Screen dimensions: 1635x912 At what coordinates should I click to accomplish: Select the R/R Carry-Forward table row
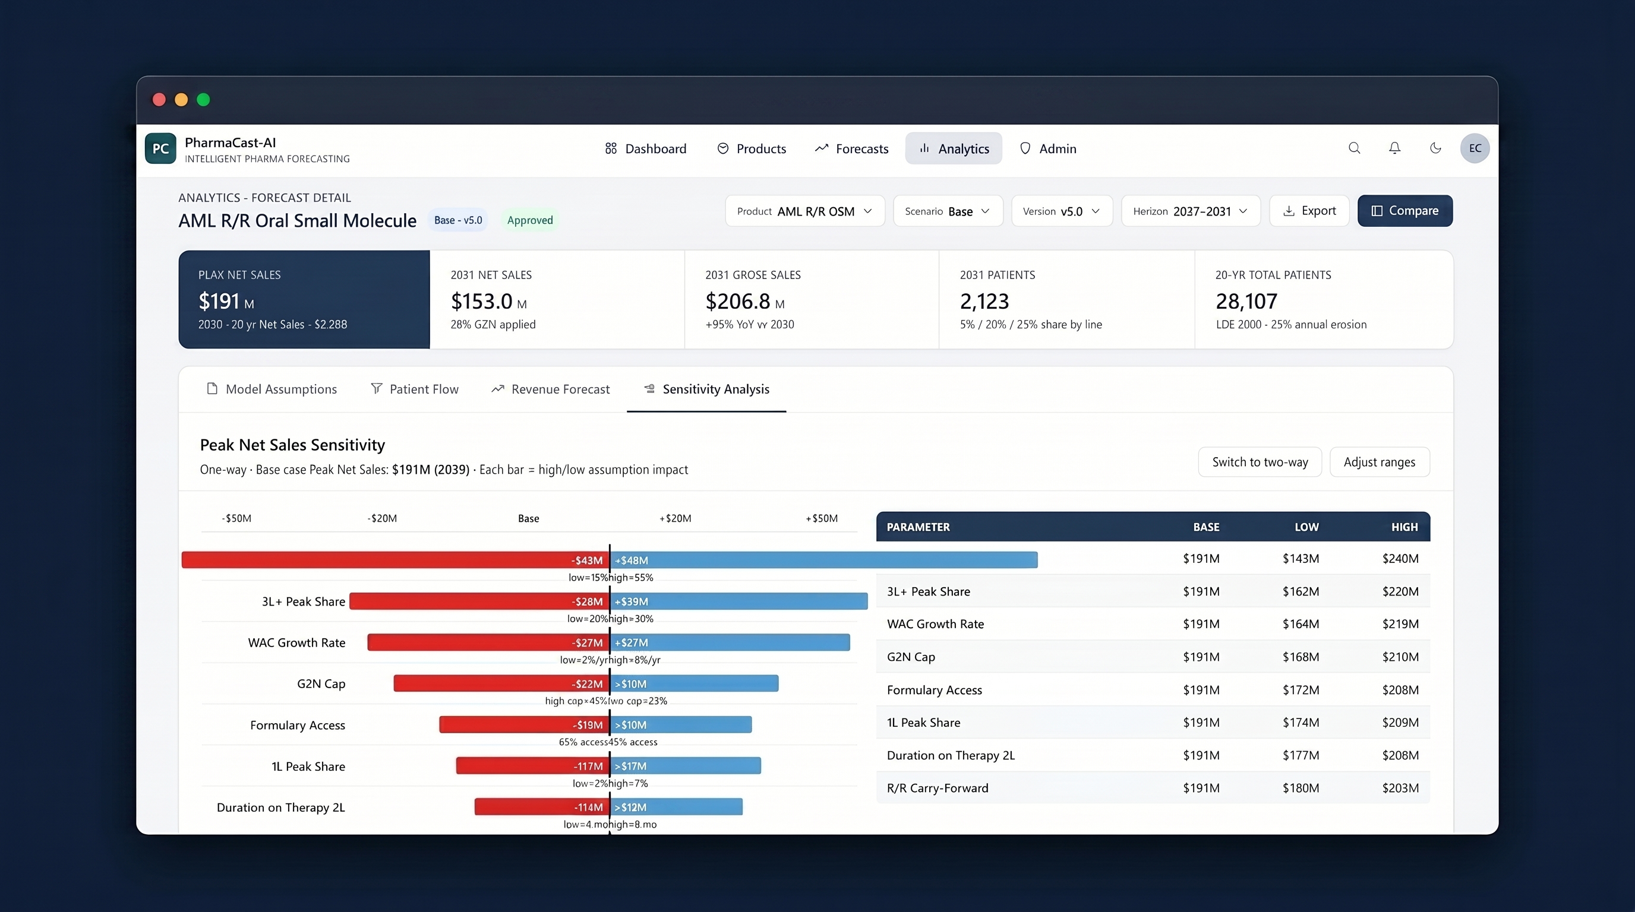tap(1153, 788)
